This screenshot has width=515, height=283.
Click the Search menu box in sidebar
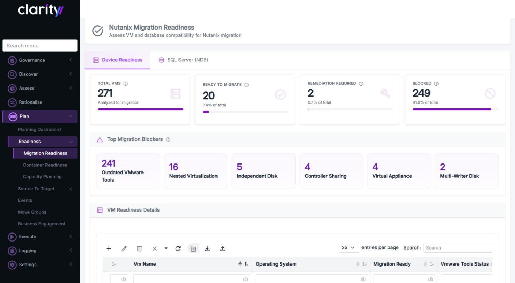click(40, 45)
